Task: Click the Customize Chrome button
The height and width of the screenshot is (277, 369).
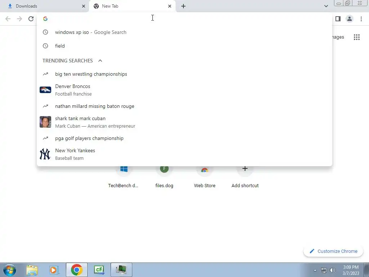Action: point(333,251)
